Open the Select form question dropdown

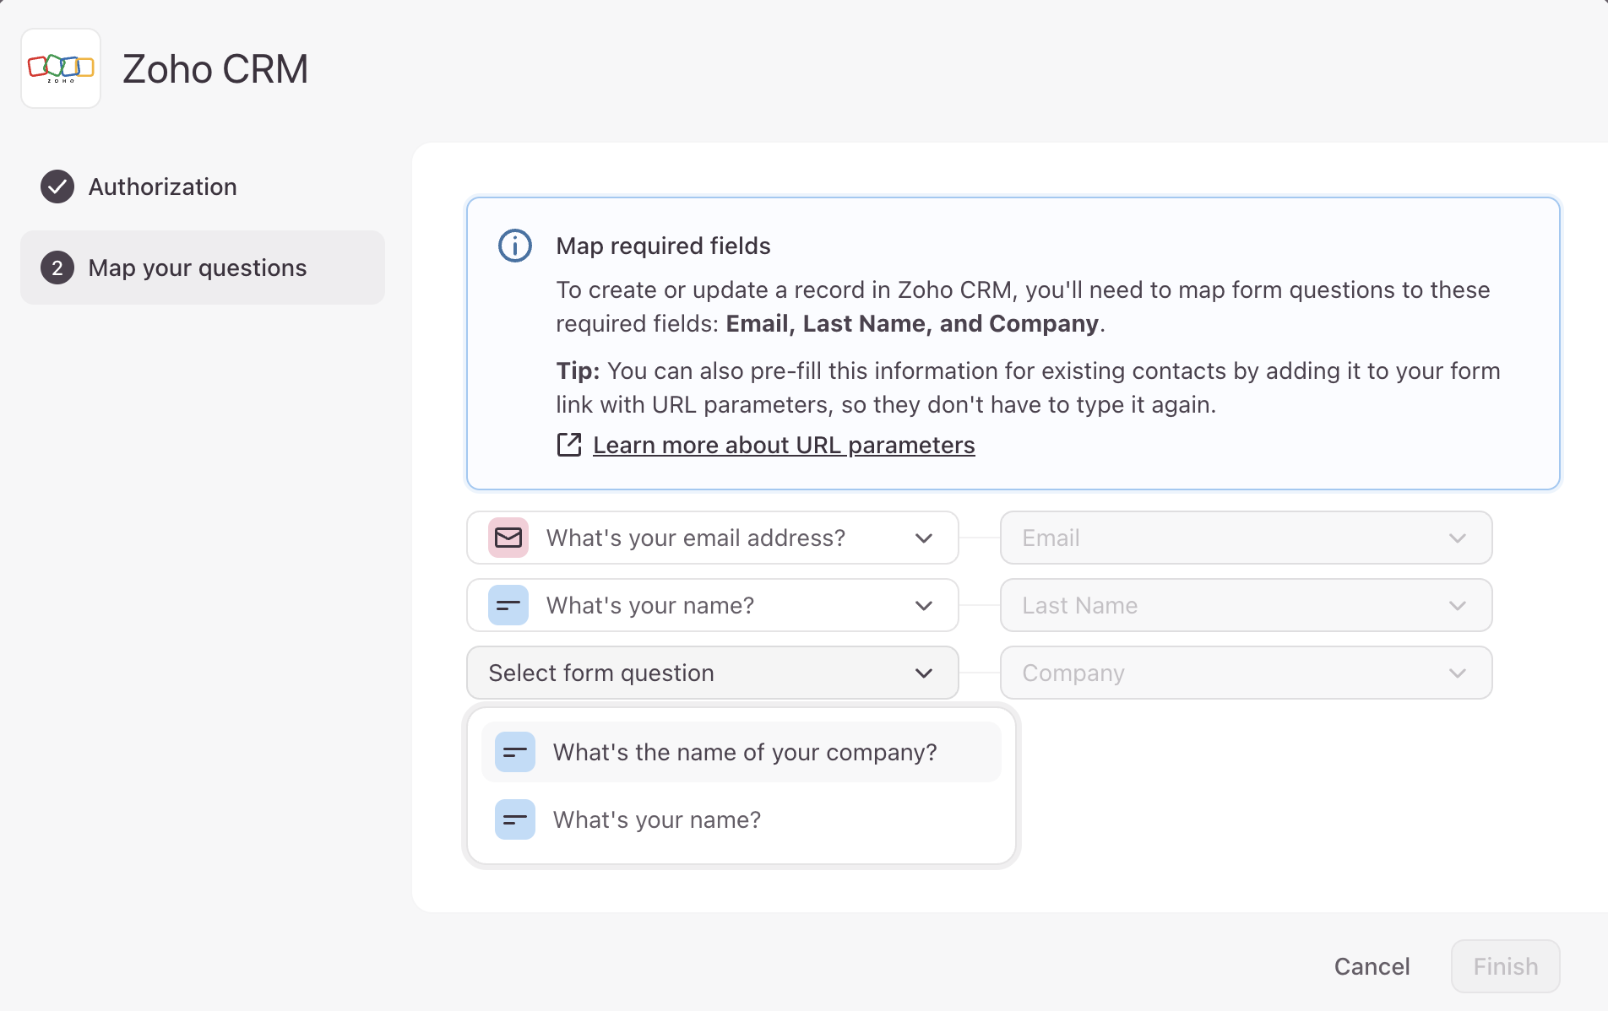click(713, 673)
